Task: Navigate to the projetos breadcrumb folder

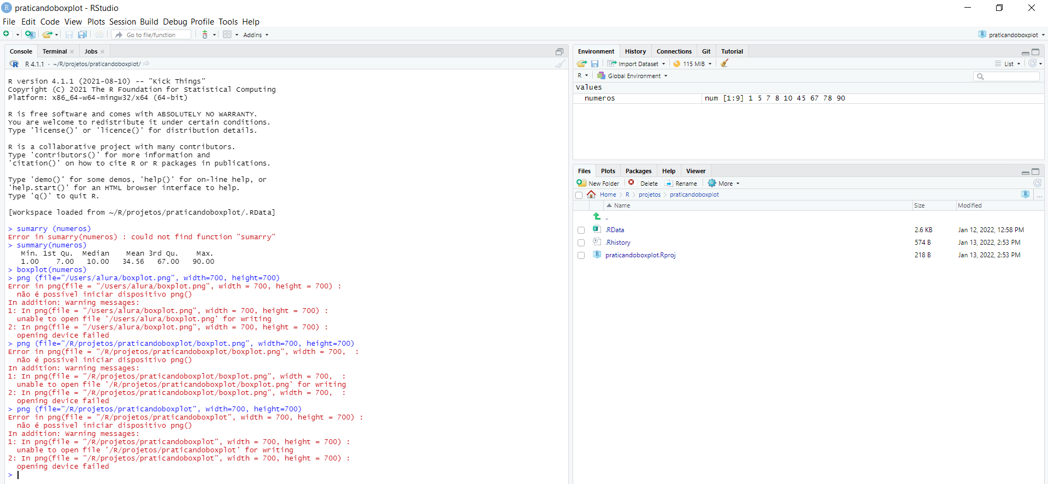Action: [x=650, y=194]
